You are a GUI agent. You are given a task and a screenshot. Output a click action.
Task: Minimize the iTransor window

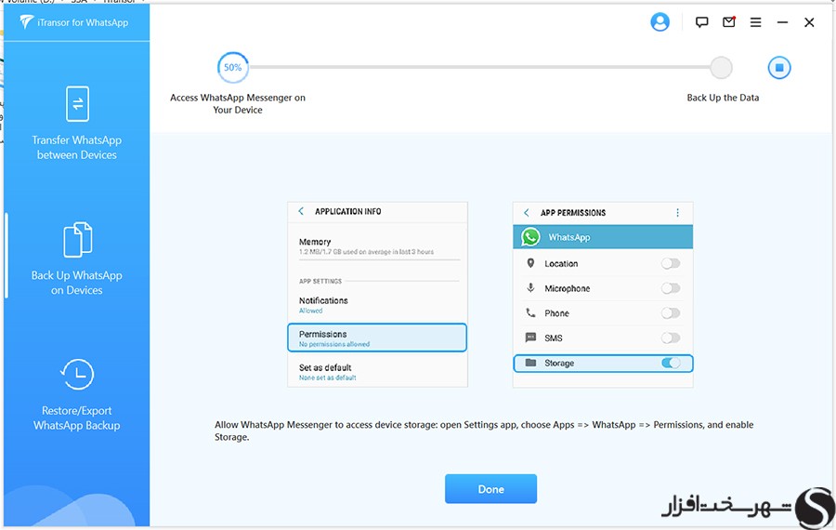click(782, 22)
